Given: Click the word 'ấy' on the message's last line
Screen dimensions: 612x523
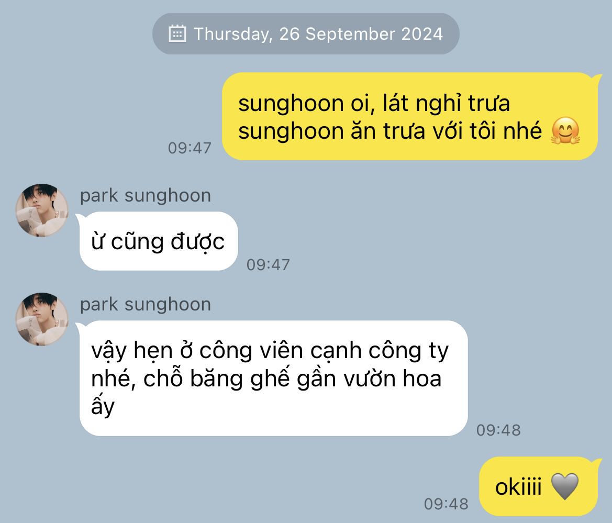Looking at the screenshot, I should click(103, 407).
